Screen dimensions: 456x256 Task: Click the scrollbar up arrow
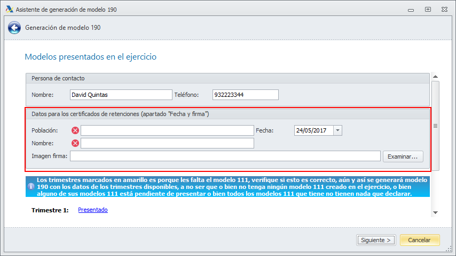435,77
